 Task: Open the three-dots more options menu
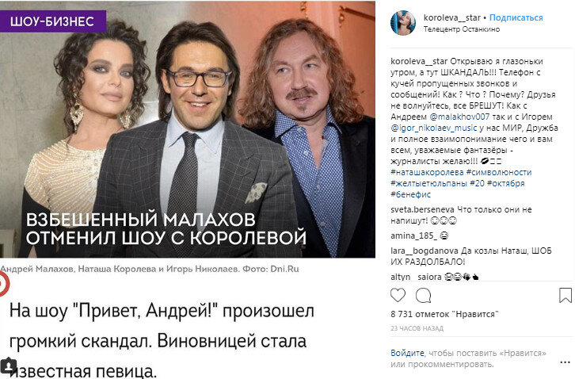pyautogui.click(x=565, y=362)
